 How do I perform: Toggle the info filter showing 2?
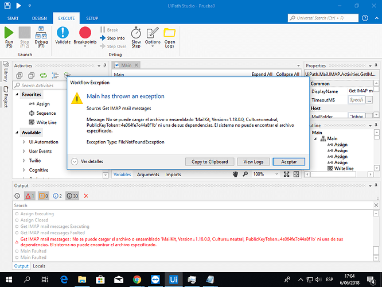[57, 196]
